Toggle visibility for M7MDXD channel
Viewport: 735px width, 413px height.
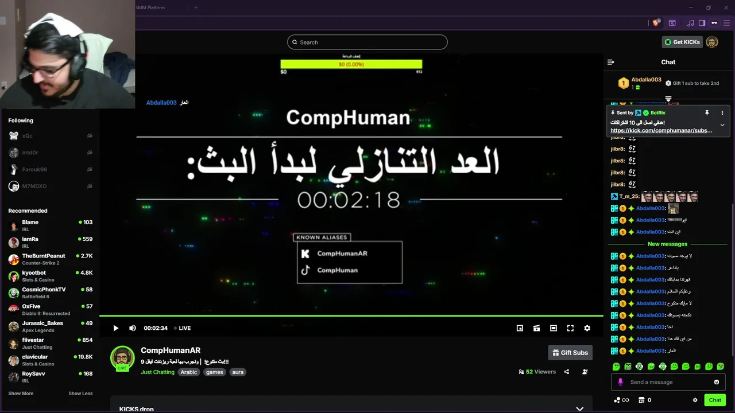click(x=90, y=186)
